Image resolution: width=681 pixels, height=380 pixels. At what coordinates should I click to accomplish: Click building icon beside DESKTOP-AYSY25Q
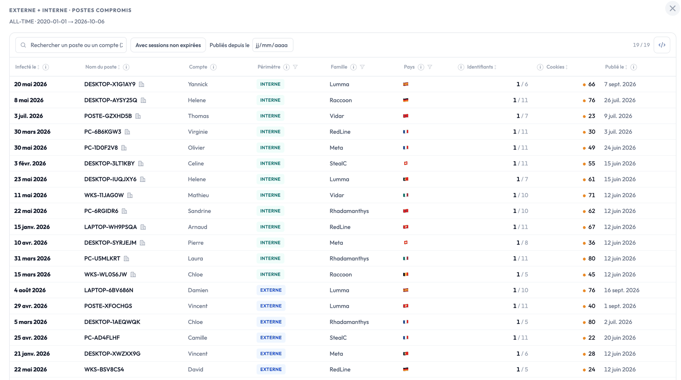click(143, 100)
